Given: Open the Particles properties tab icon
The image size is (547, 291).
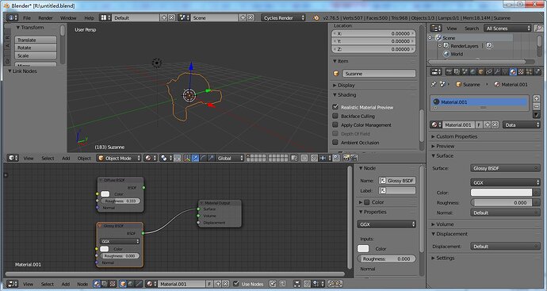Looking at the screenshot, I should tap(529, 71).
